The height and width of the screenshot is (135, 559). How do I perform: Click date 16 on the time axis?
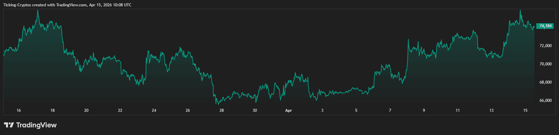coord(19,110)
